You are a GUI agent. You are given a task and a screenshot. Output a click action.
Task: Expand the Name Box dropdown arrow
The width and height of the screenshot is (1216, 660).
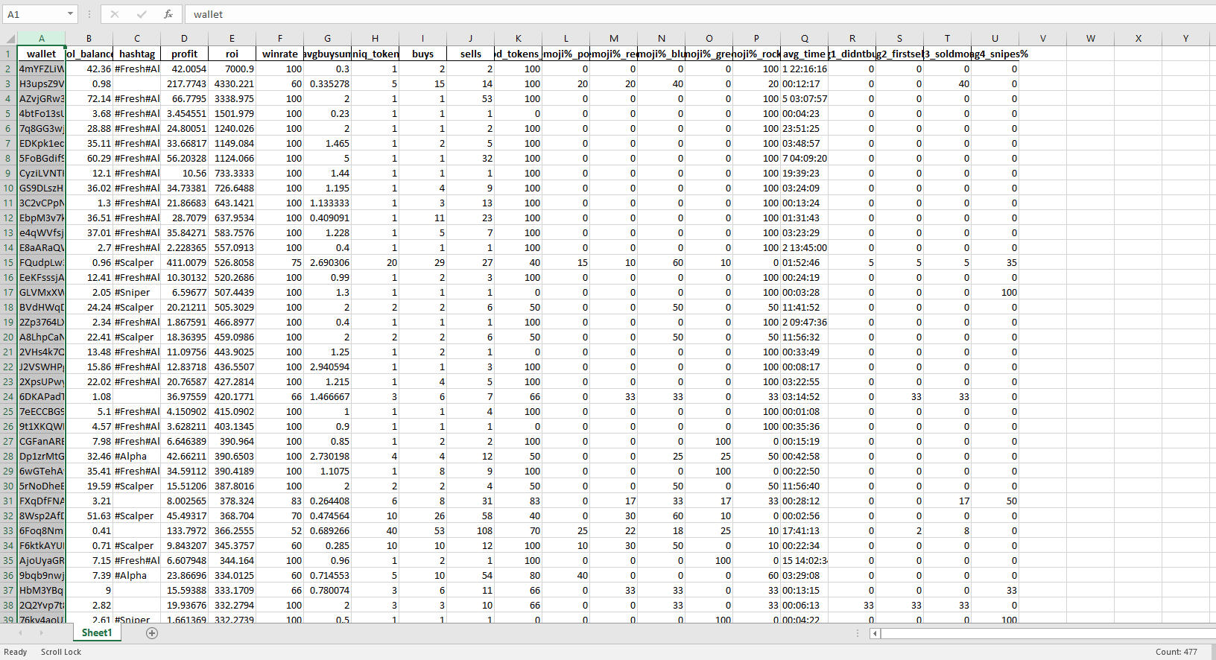coord(70,14)
